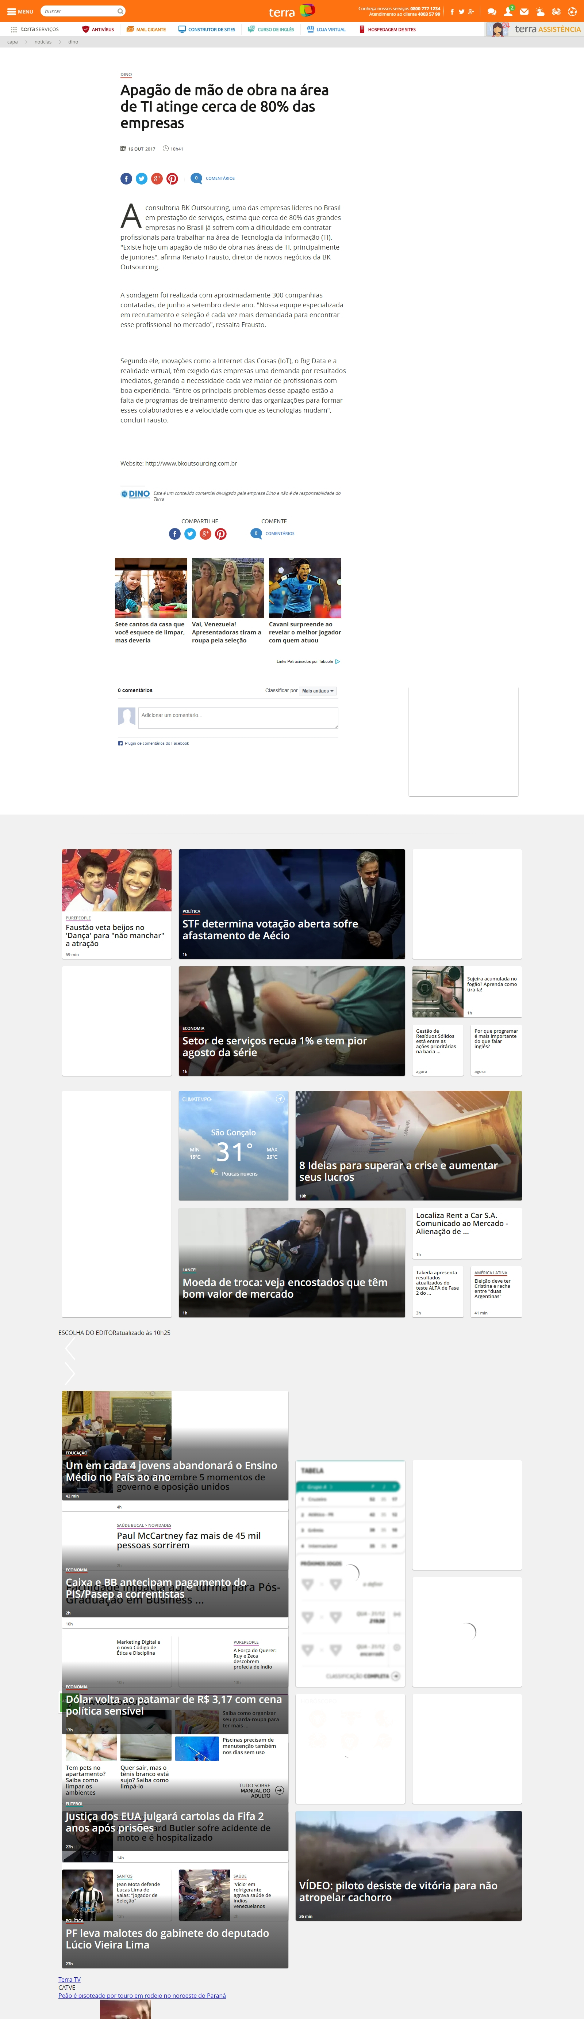Open the piloto desiste de vitória video
The image size is (584, 2019).
[x=409, y=1866]
